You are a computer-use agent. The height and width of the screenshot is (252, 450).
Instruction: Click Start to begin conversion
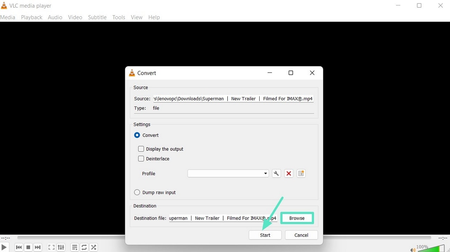[x=265, y=235]
